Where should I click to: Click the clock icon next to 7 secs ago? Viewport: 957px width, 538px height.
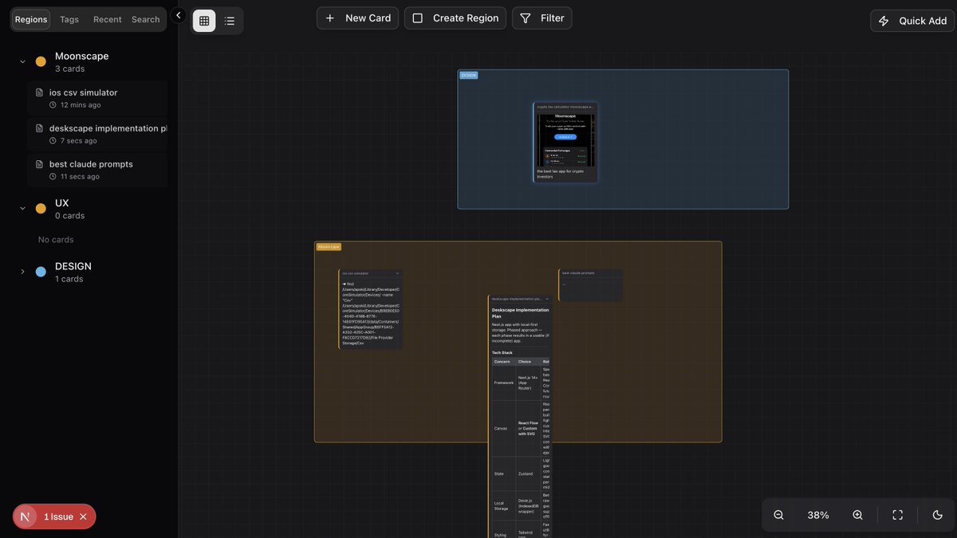[x=53, y=141]
